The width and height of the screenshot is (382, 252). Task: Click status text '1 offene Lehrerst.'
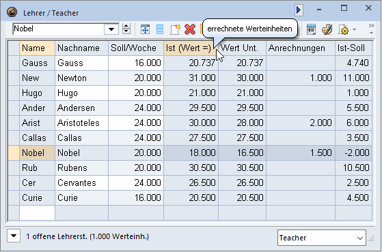(57, 236)
